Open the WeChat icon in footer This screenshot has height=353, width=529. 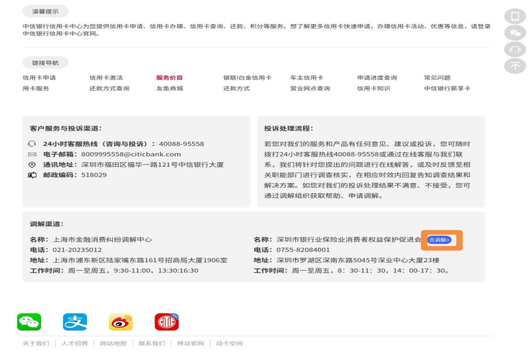click(x=29, y=322)
